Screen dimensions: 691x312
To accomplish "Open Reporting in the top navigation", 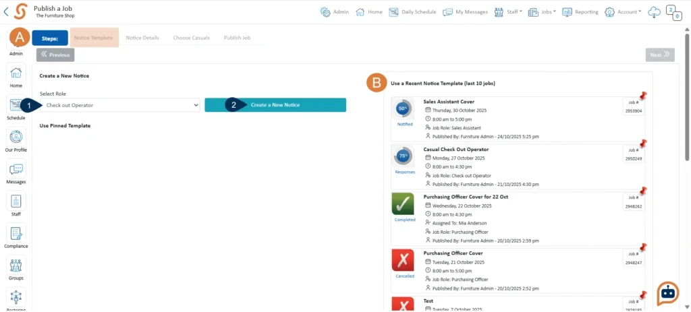I will (x=580, y=12).
